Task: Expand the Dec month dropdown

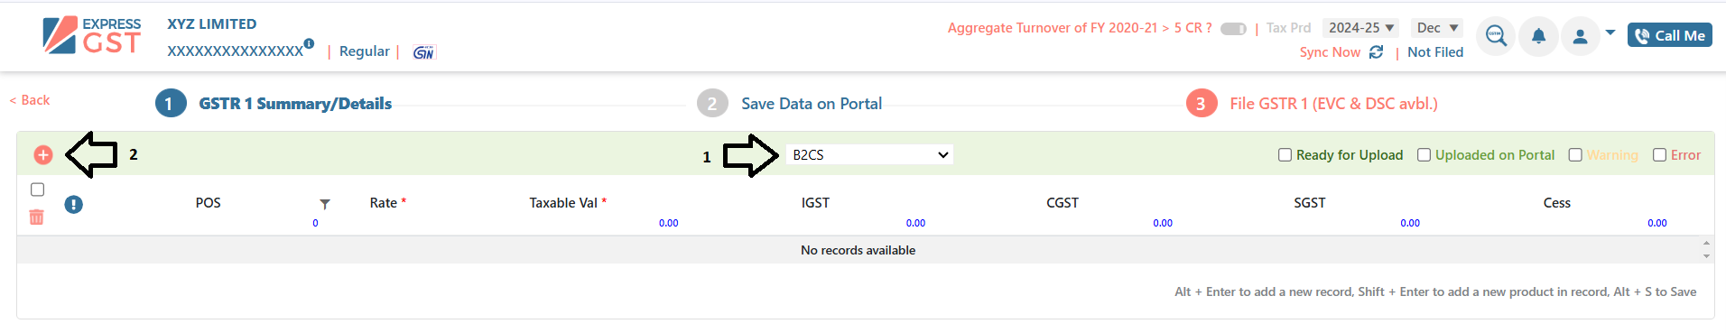Action: 1436,28
